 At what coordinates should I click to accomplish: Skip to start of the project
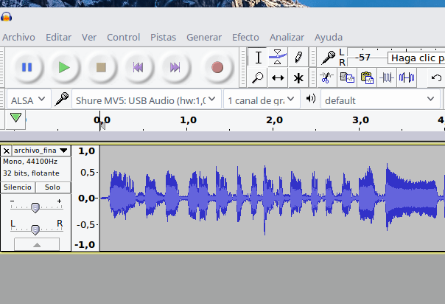tap(137, 67)
